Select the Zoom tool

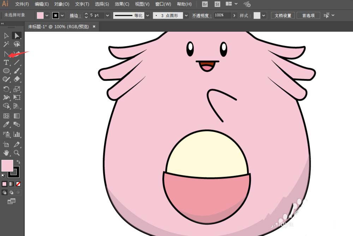point(17,153)
